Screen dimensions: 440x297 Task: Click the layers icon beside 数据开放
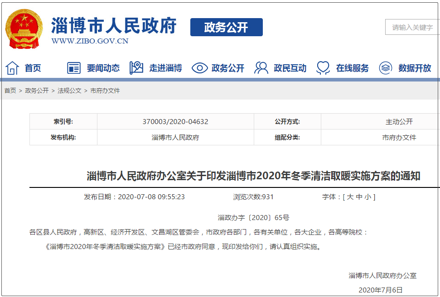(x=385, y=68)
